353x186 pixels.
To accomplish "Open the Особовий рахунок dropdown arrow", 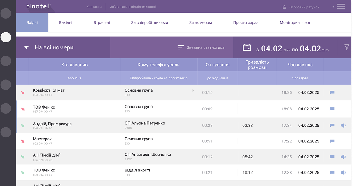I will tap(333, 7).
